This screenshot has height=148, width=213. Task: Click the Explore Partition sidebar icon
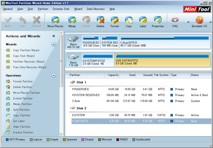tap(8, 132)
